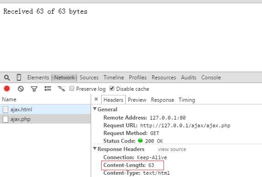This screenshot has width=262, height=177.
Task: Click the ajax.html file icon
Action: point(5,110)
